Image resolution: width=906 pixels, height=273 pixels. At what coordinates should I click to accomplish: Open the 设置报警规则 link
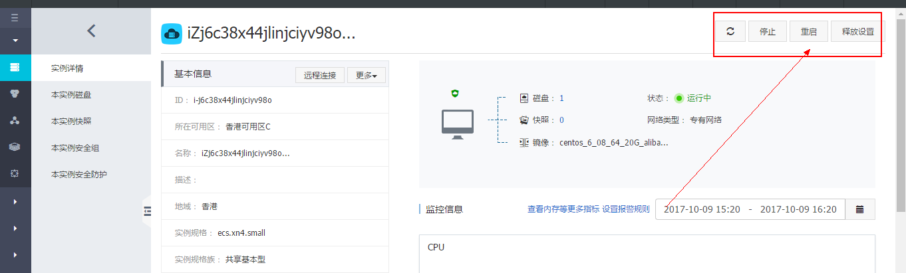(625, 209)
